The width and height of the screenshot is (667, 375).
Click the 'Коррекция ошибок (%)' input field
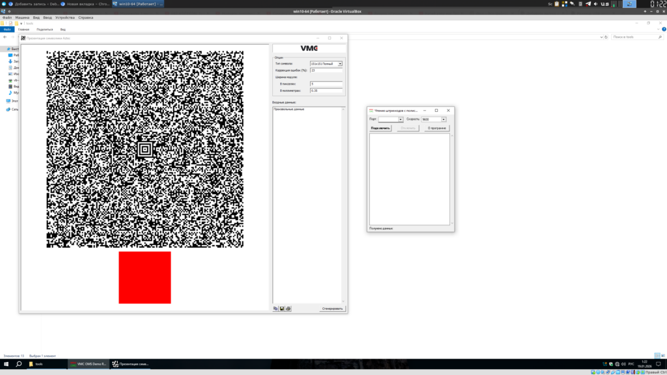pyautogui.click(x=326, y=70)
